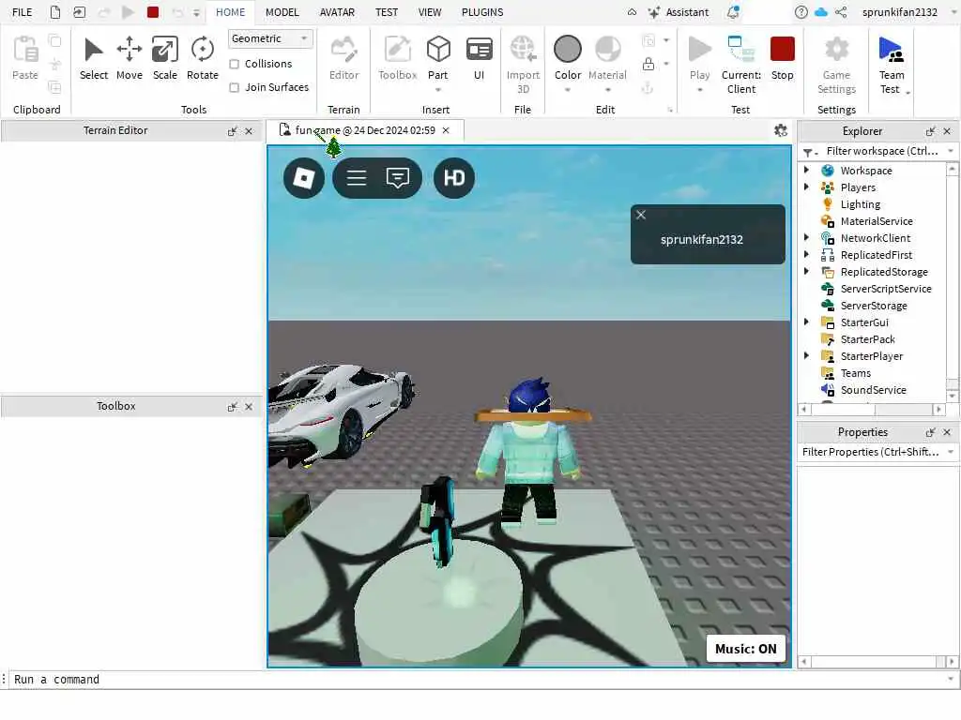The width and height of the screenshot is (961, 720).
Task: Expand the StarterGui tree node
Action: (x=806, y=322)
